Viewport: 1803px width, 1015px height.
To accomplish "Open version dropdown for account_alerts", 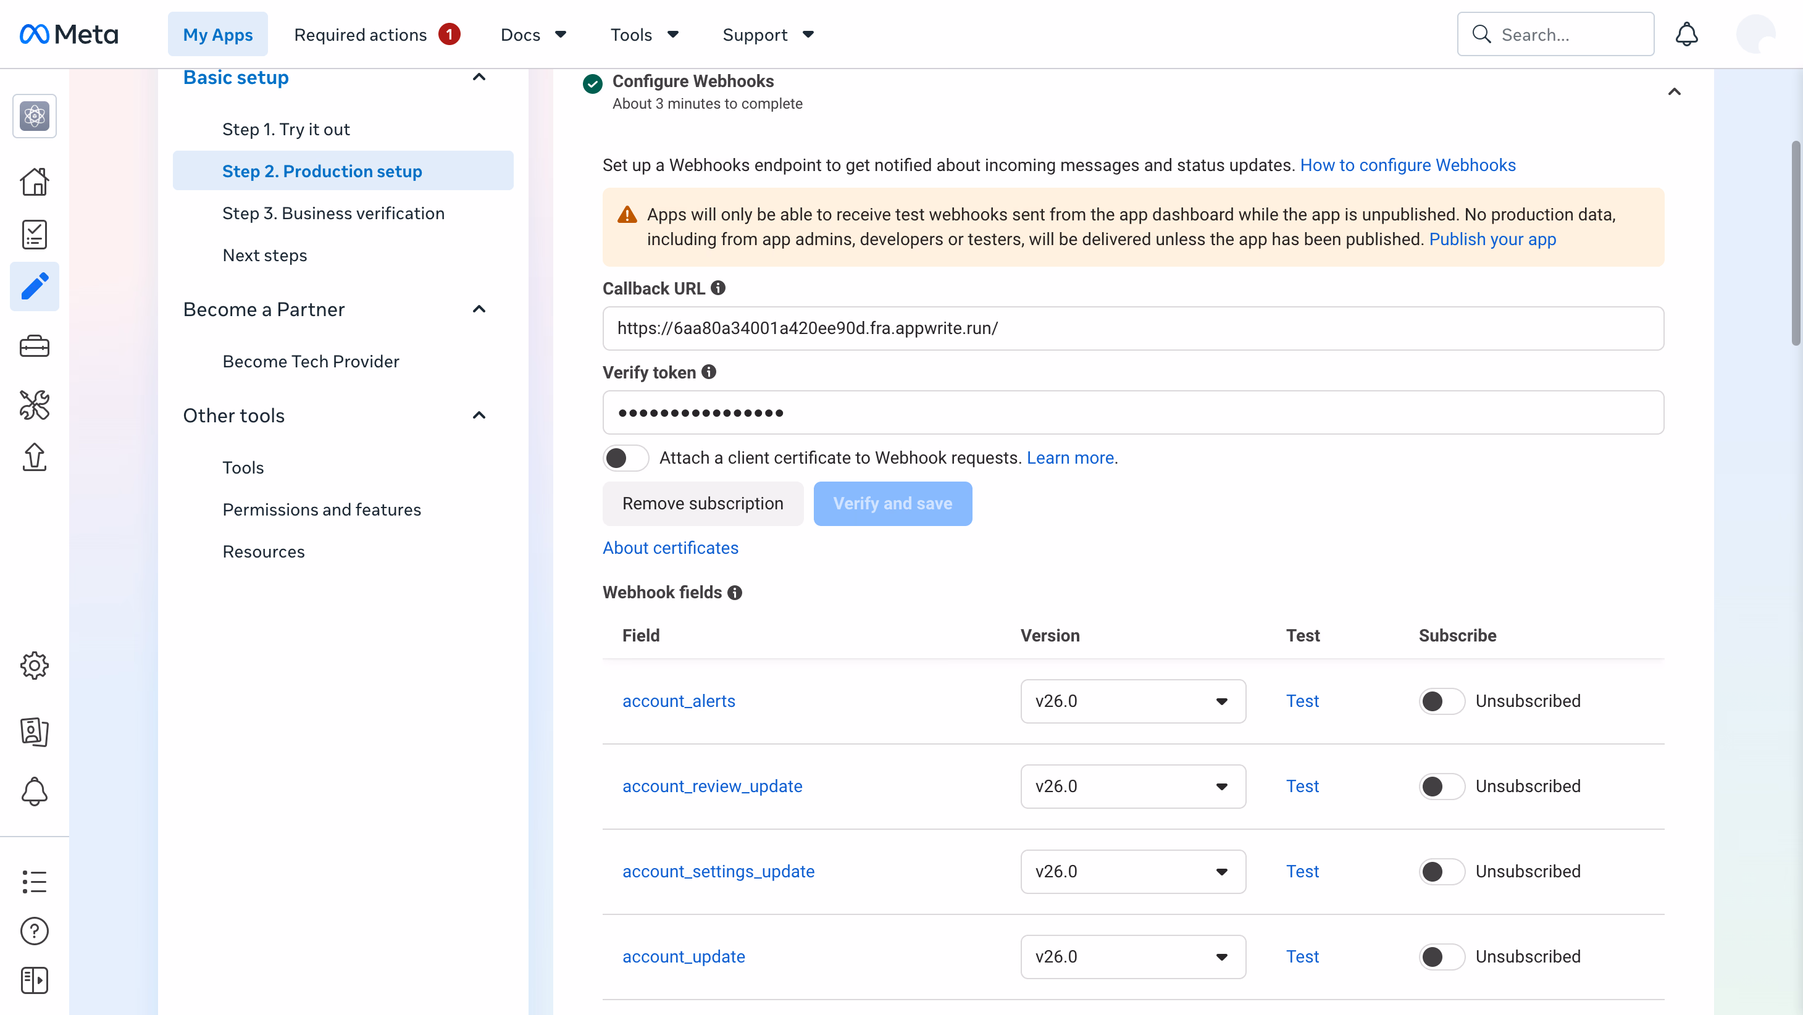I will tap(1132, 701).
